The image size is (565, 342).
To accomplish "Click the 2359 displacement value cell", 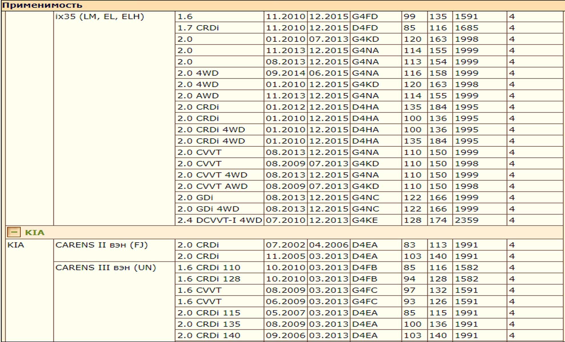I will (x=466, y=220).
